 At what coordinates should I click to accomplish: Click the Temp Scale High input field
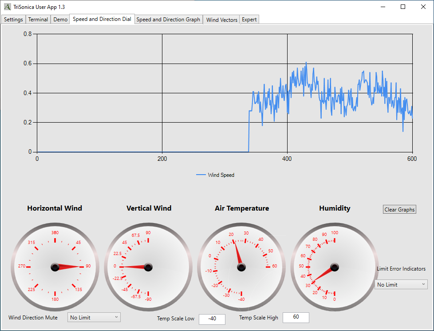pyautogui.click(x=296, y=318)
